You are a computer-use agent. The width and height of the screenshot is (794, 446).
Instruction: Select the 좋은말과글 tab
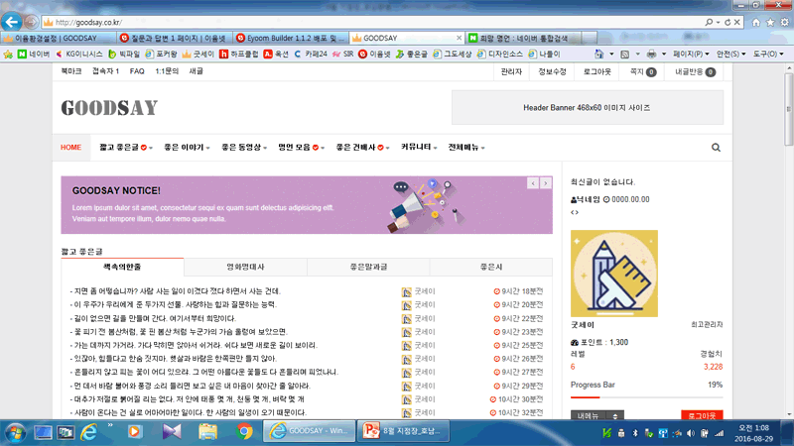[x=368, y=267]
